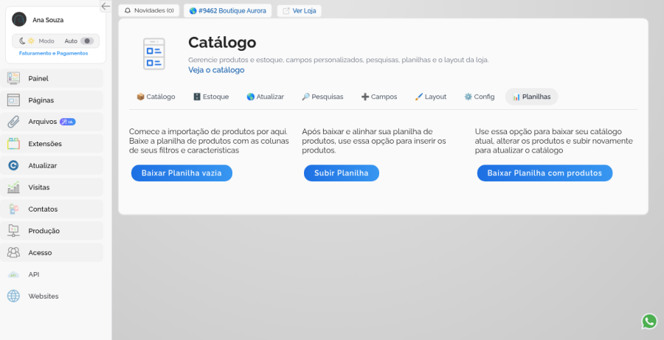The image size is (664, 340).
Task: Click the Ana Souza user name
Action: 48,20
